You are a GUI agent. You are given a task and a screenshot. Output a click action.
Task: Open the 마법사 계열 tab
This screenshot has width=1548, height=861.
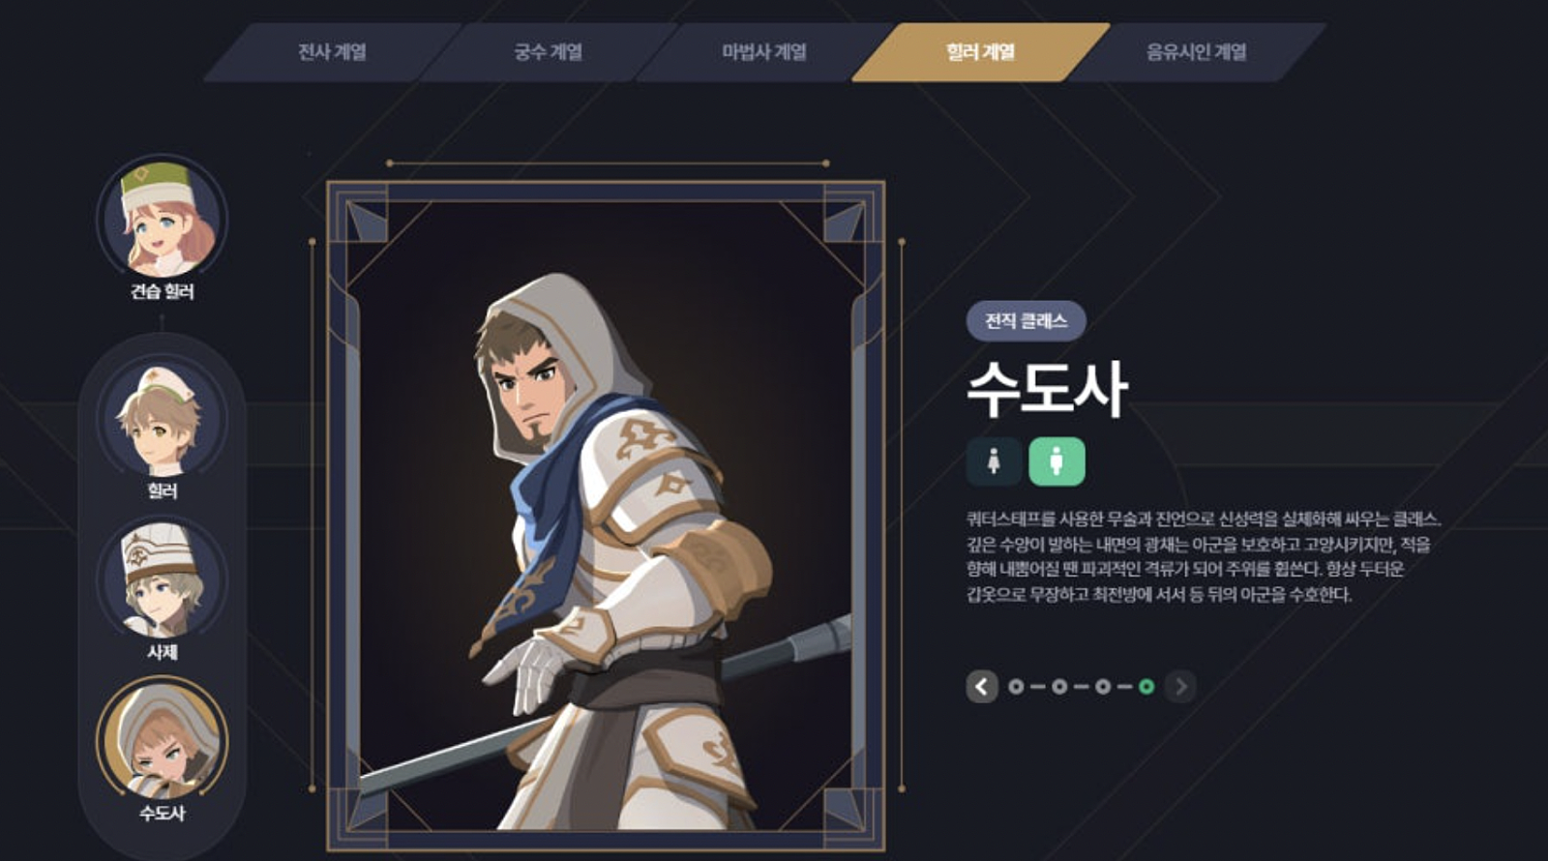[764, 52]
